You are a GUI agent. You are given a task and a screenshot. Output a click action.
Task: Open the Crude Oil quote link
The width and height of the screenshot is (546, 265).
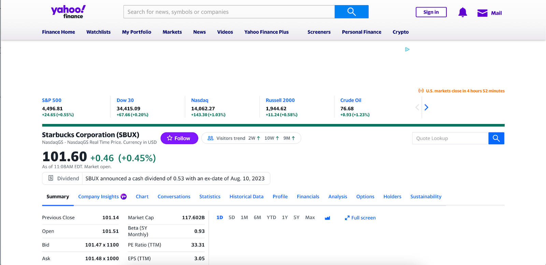click(351, 100)
